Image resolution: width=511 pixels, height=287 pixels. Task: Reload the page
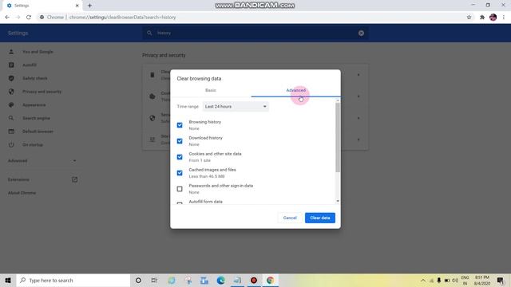coord(29,18)
